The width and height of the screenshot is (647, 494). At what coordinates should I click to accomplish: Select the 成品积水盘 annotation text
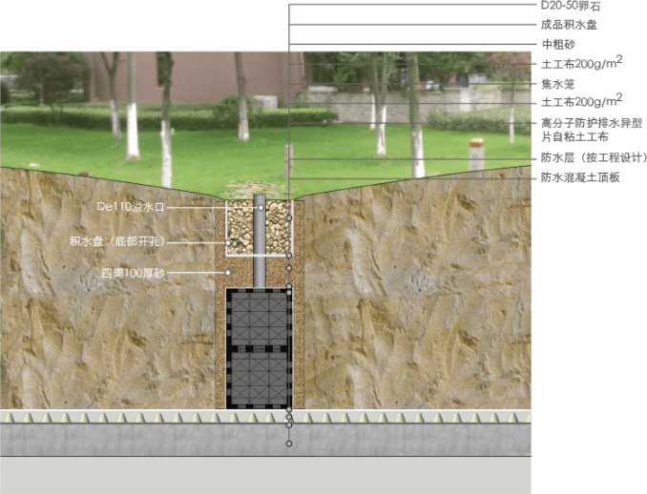(571, 25)
